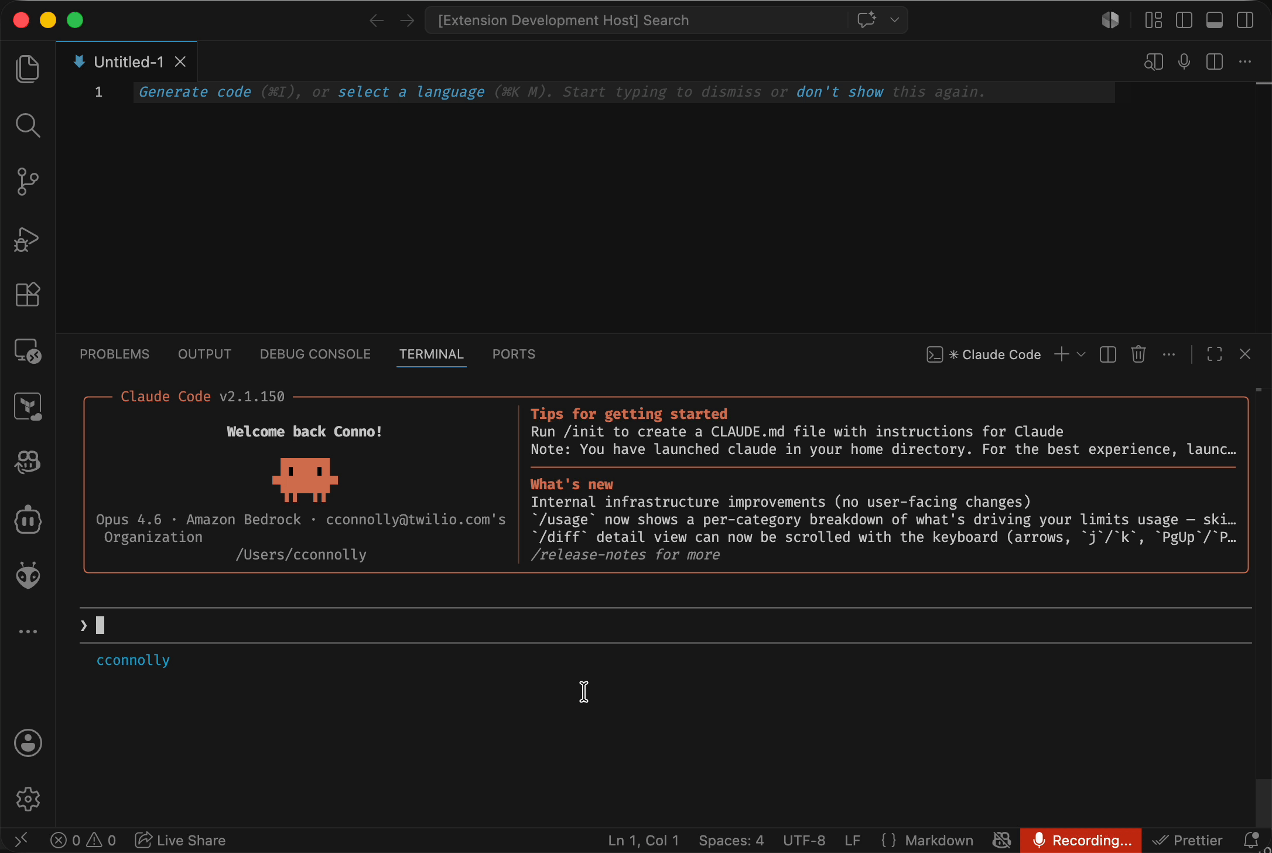Open the remote window indicator in the status bar
Viewport: 1272px width, 853px height.
coord(21,840)
